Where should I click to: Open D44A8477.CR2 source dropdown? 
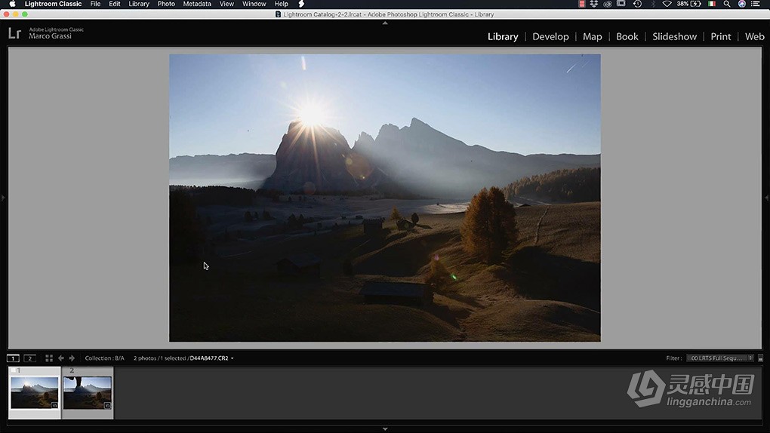click(211, 358)
